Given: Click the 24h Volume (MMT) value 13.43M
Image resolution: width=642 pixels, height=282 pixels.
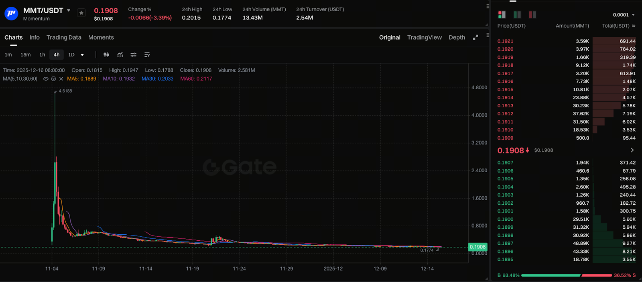Looking at the screenshot, I should pos(253,18).
